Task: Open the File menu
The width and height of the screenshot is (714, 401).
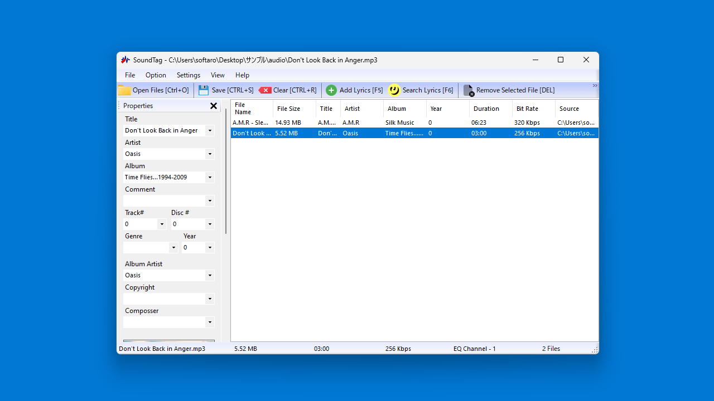Action: click(130, 75)
